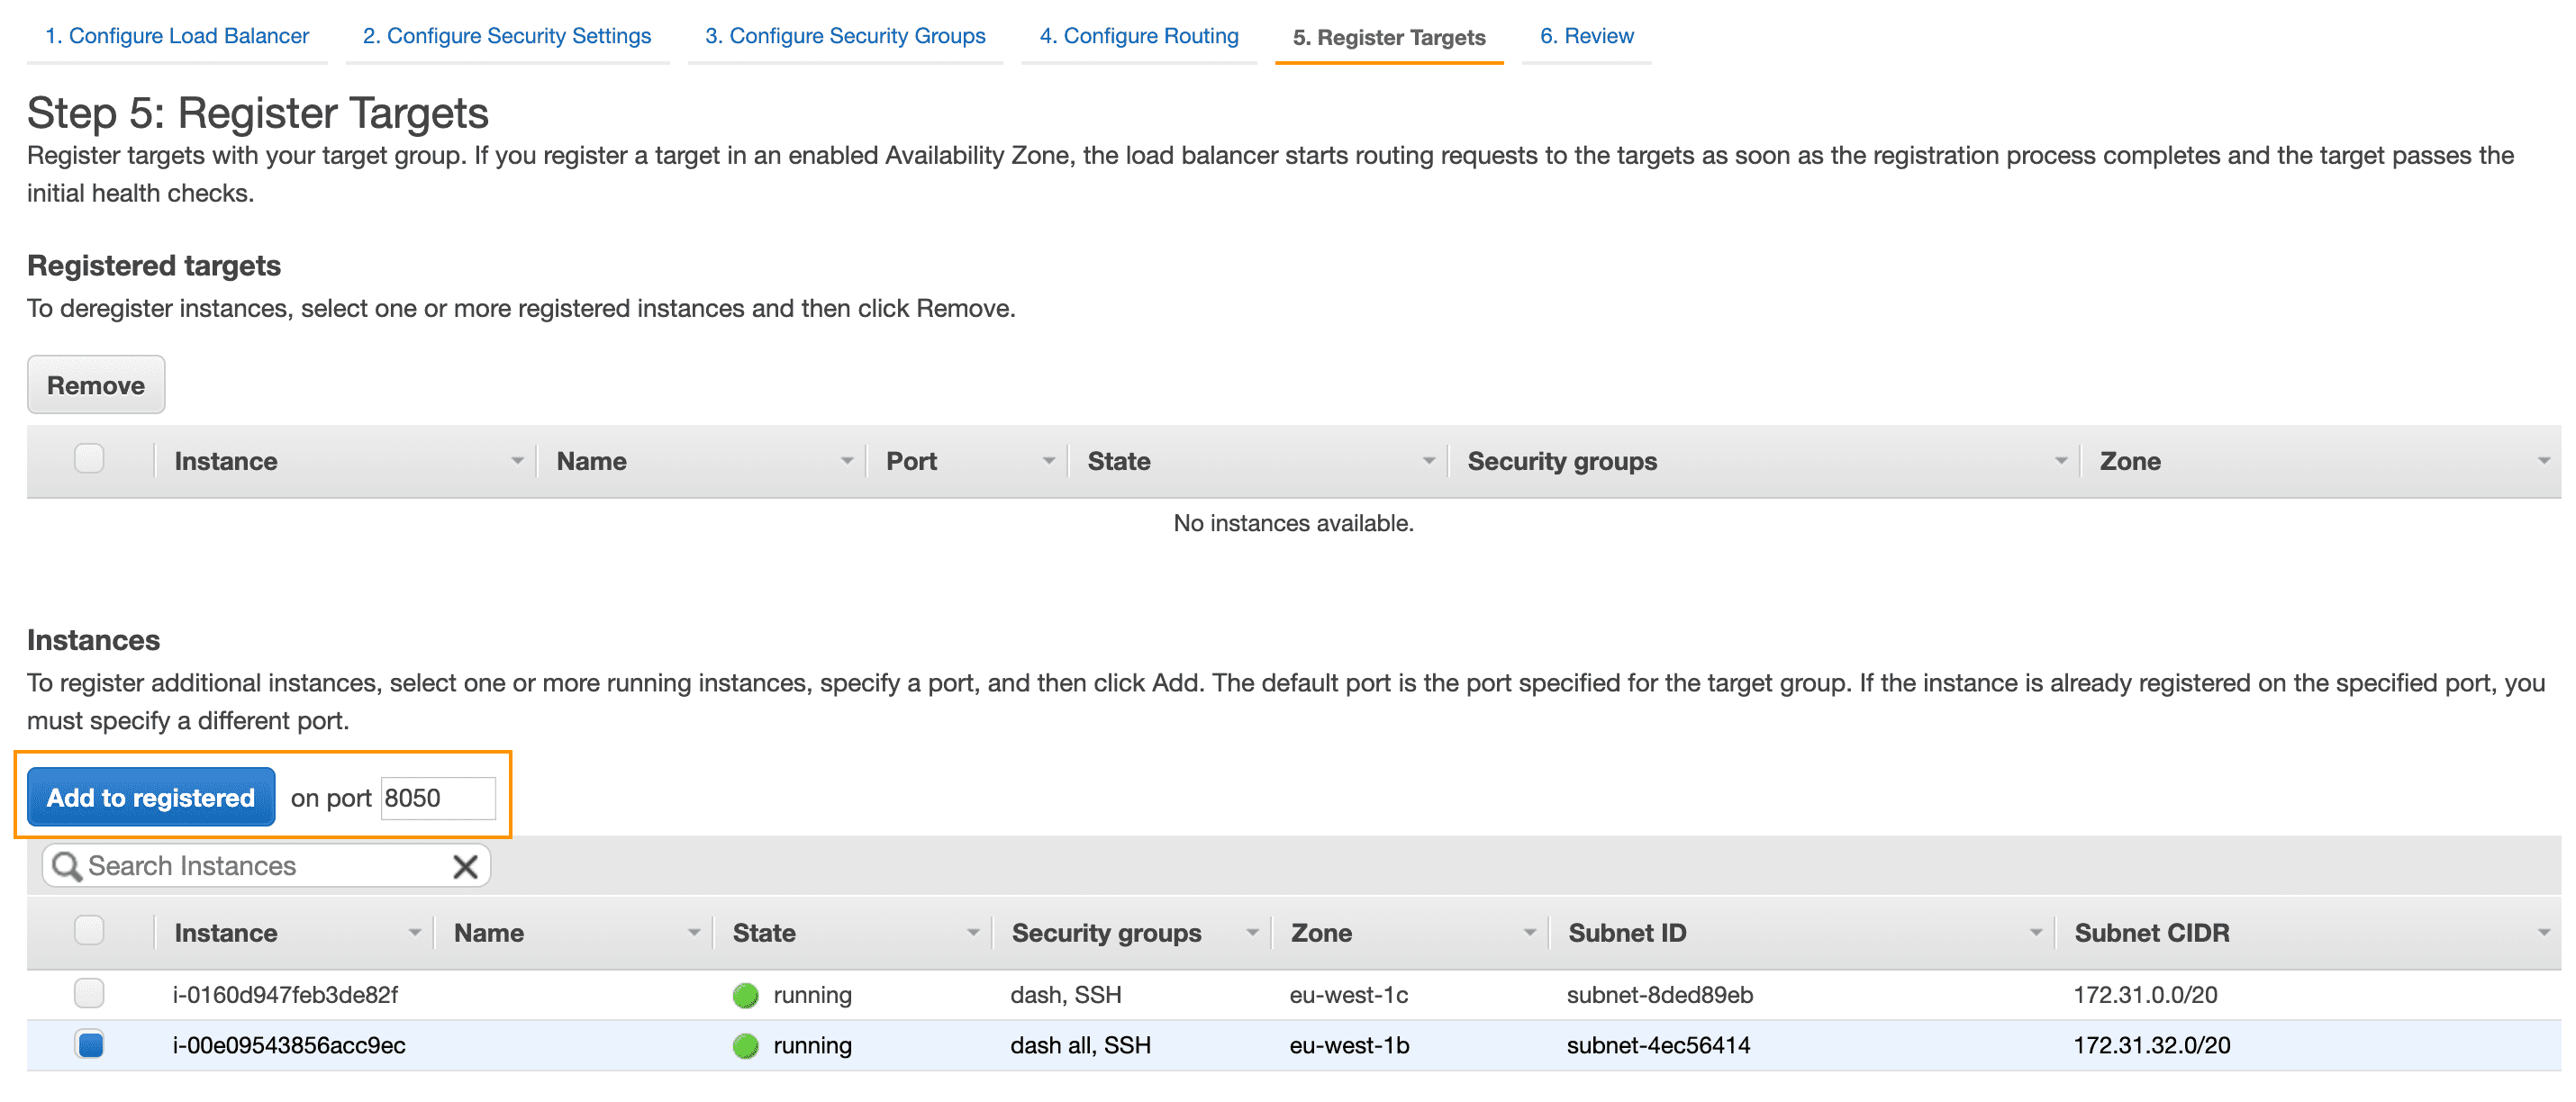Click green running status dot for i-00e09543856acc9ec

745,1046
